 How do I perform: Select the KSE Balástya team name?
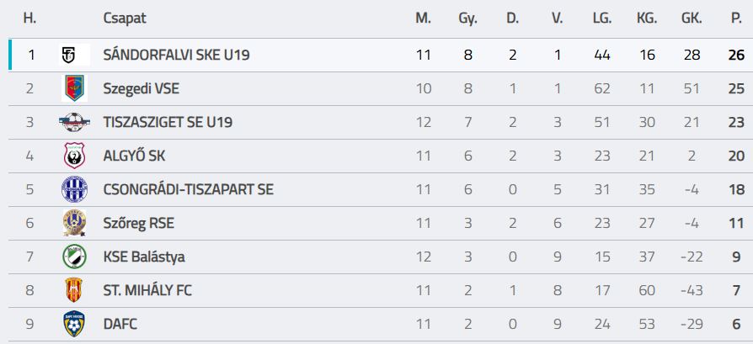tap(144, 257)
